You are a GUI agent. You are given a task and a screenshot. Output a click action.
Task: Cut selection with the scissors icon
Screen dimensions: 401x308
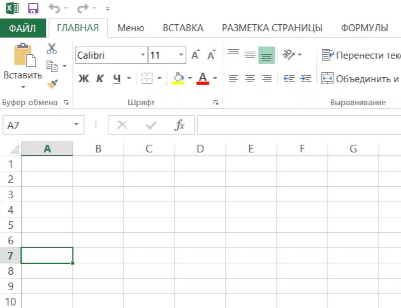click(52, 48)
